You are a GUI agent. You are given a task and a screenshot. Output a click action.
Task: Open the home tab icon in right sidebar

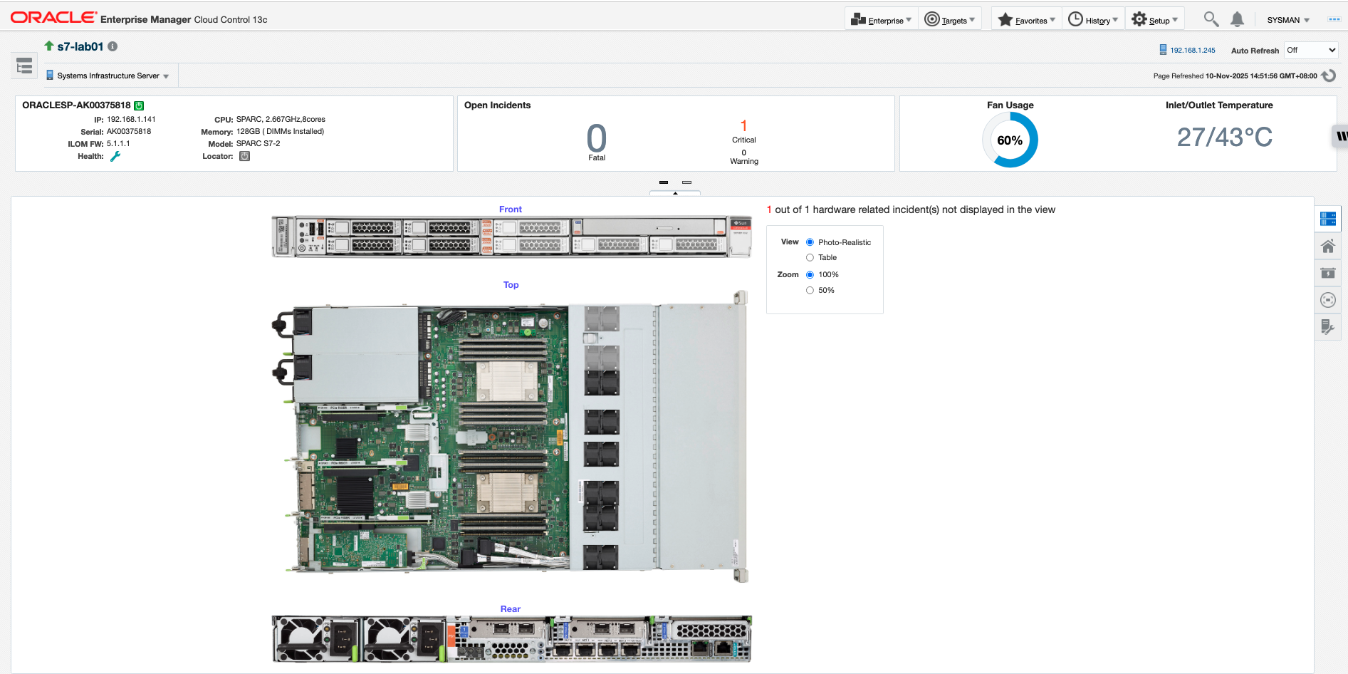click(x=1327, y=247)
